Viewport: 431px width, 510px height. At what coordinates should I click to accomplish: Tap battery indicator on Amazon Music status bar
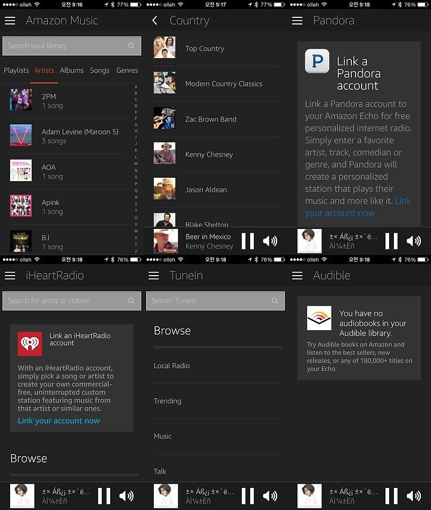(135, 5)
